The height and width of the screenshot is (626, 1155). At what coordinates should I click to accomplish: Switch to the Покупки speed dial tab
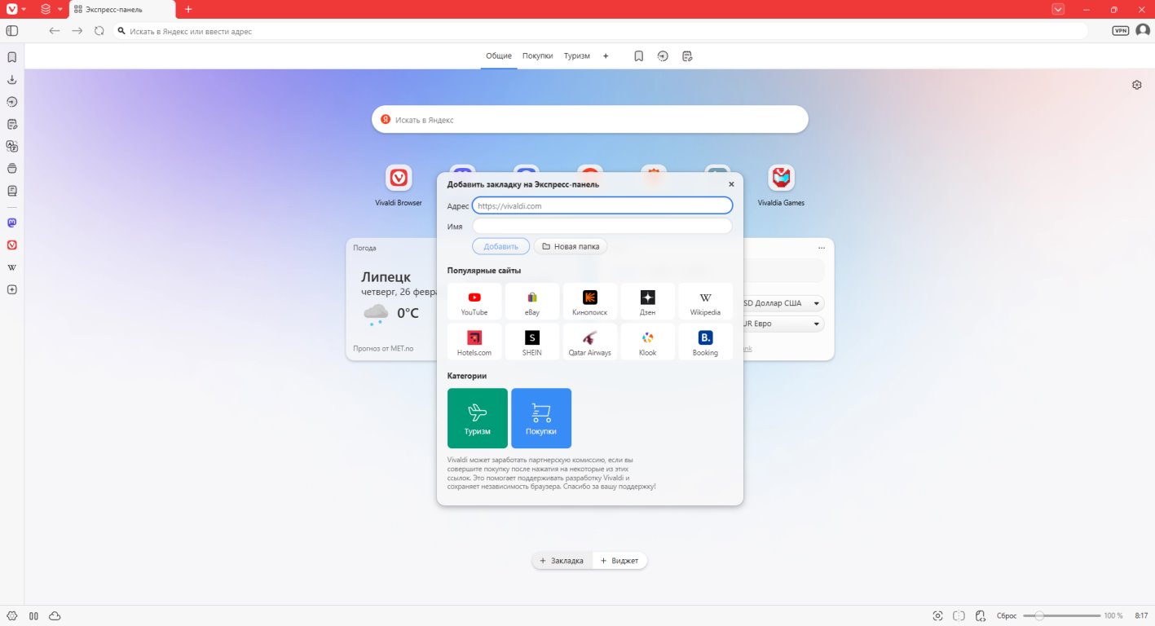[537, 56]
